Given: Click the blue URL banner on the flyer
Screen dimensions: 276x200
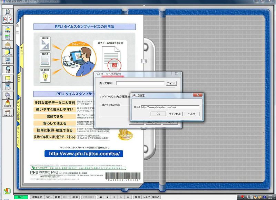Looking at the screenshot, I should click(x=84, y=154).
